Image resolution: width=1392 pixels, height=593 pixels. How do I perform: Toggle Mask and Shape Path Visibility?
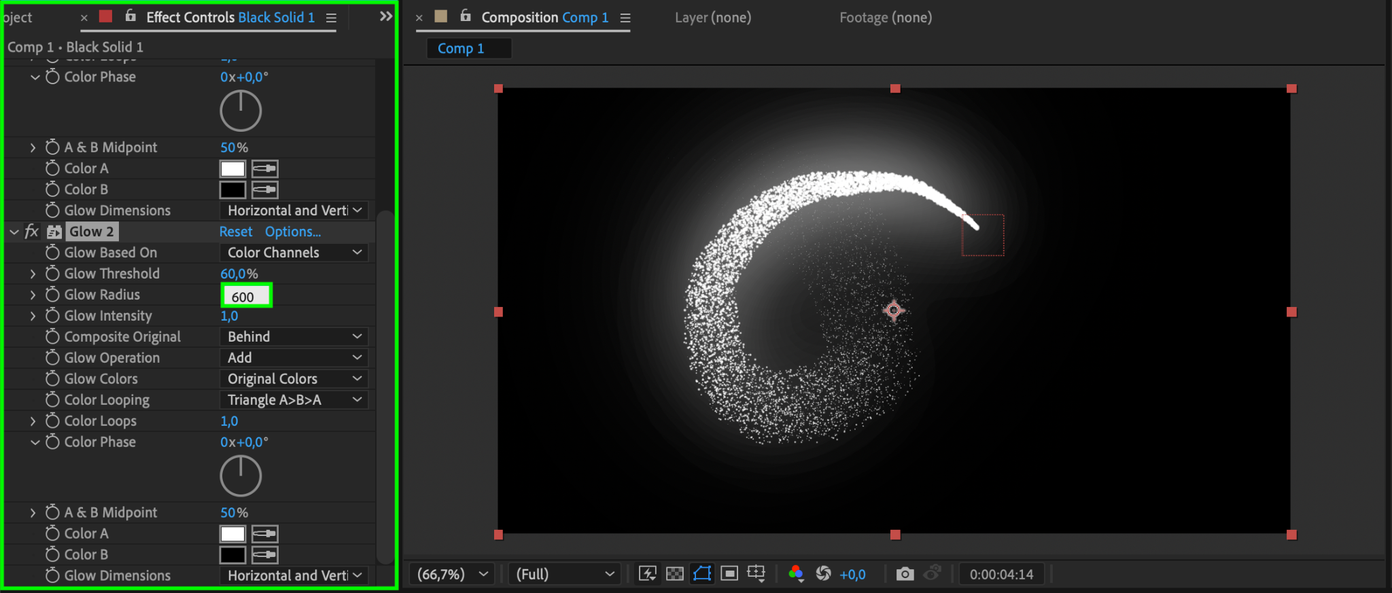coord(702,574)
